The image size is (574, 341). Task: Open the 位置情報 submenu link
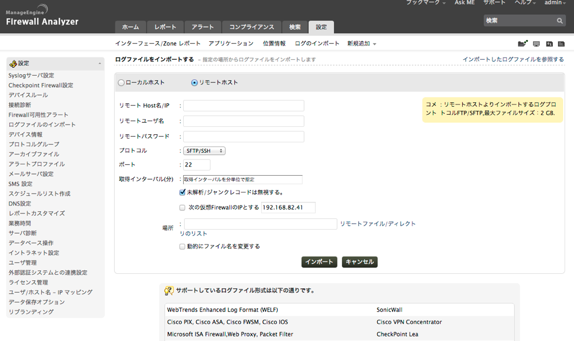274,44
